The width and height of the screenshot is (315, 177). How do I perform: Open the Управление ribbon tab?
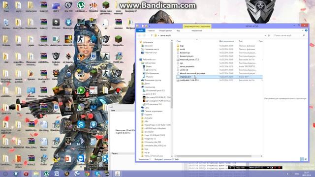(x=197, y=30)
